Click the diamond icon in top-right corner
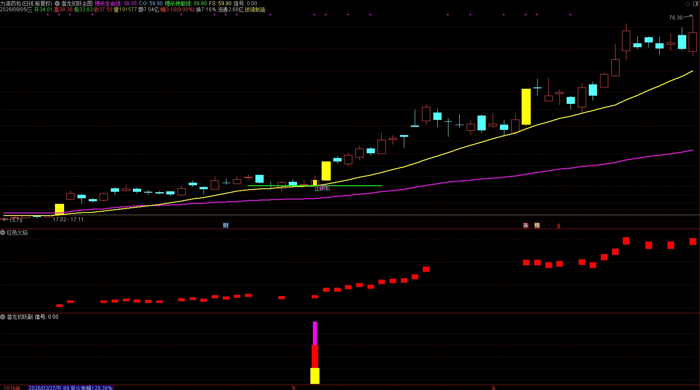Image resolution: width=700 pixels, height=390 pixels. click(x=688, y=3)
